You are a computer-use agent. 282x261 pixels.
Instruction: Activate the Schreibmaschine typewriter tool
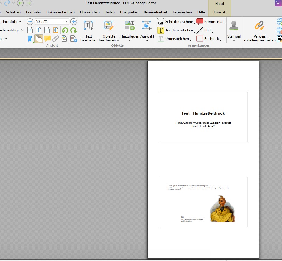[176, 22]
